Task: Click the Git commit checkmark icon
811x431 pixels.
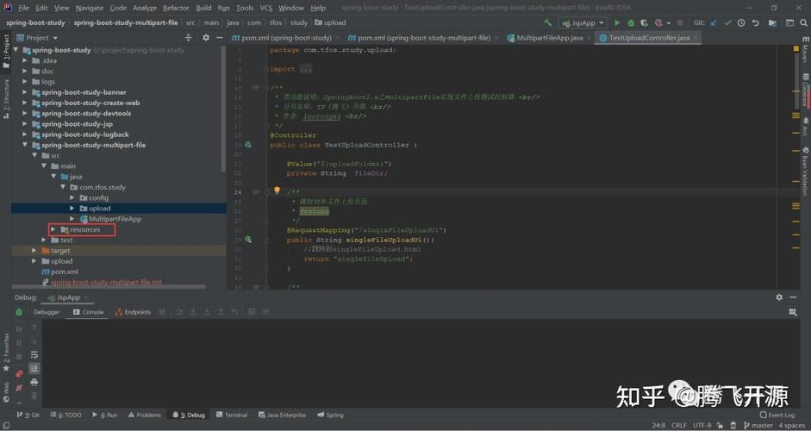Action: pos(727,22)
